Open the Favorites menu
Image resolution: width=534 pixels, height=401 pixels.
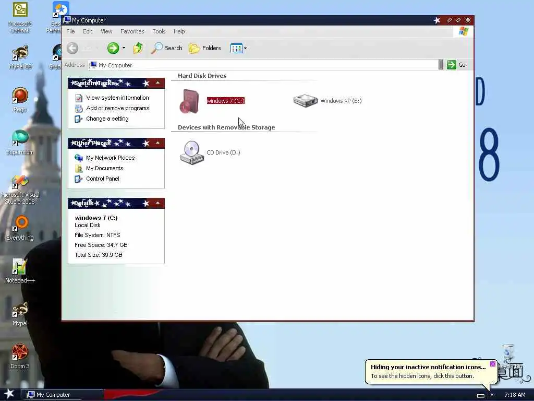click(132, 31)
